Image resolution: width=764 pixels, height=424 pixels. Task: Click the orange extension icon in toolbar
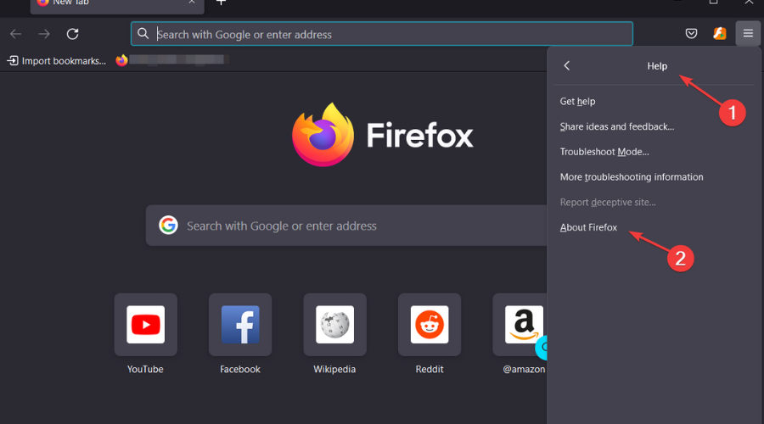(720, 34)
